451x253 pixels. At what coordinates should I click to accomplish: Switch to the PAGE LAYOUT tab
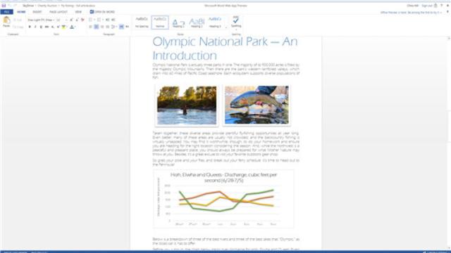point(58,12)
